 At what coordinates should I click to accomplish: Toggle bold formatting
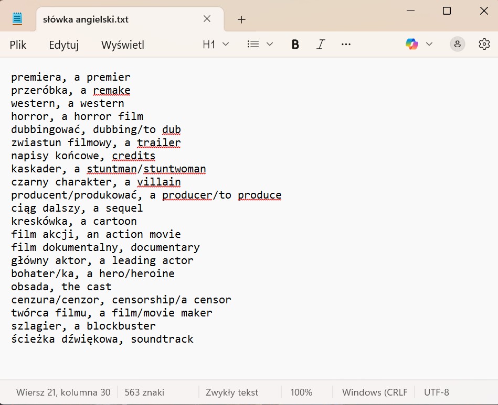point(295,45)
